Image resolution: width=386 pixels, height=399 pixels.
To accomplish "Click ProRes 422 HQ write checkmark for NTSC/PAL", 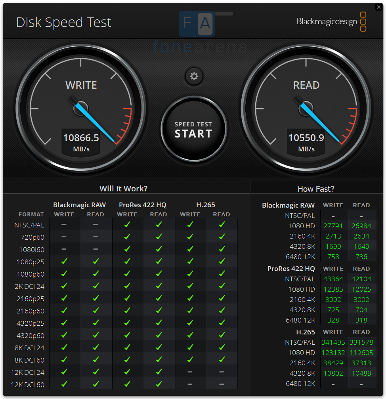I will (127, 225).
